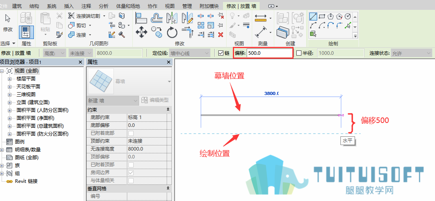
Task: Click the 无连接高度 value 8000.0 cell
Action: point(147,149)
